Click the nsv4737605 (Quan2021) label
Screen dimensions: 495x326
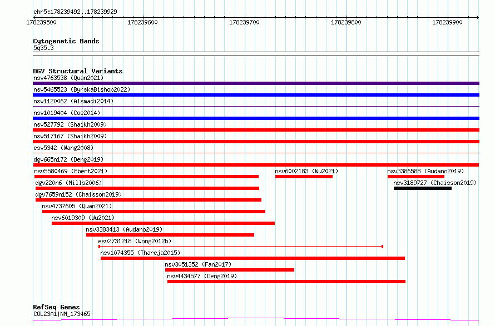click(x=77, y=206)
